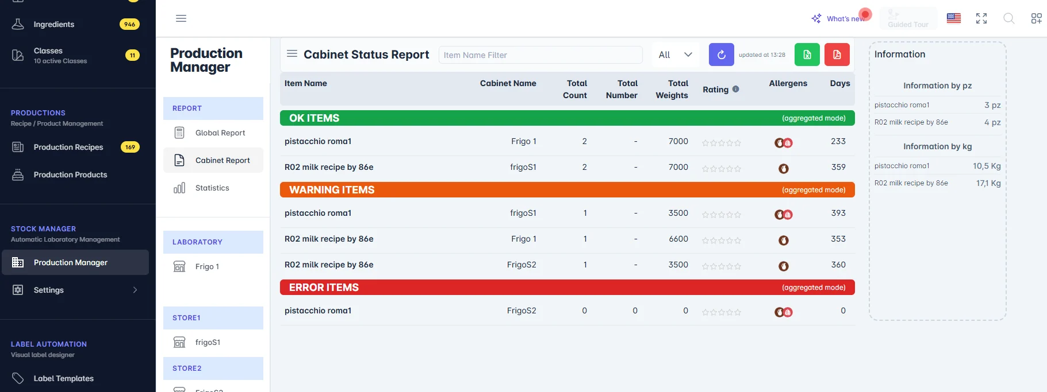Rate R02 milk recipe frigoS1 stars
Viewport: 1047px width, 392px height.
(x=722, y=169)
